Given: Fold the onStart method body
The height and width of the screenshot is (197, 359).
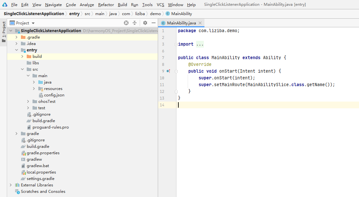Looking at the screenshot, I should coord(176,71).
